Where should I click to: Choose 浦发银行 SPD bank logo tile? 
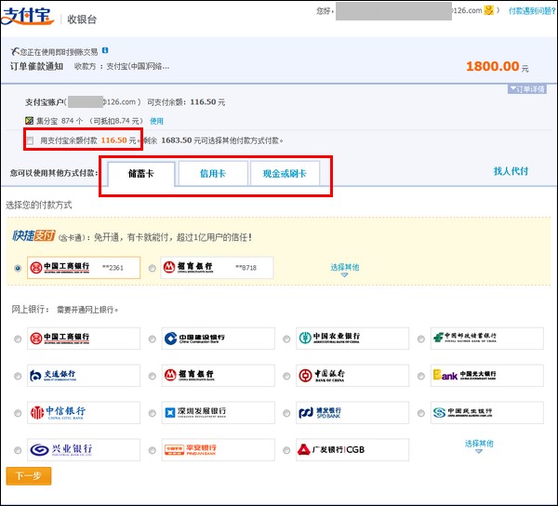click(352, 413)
